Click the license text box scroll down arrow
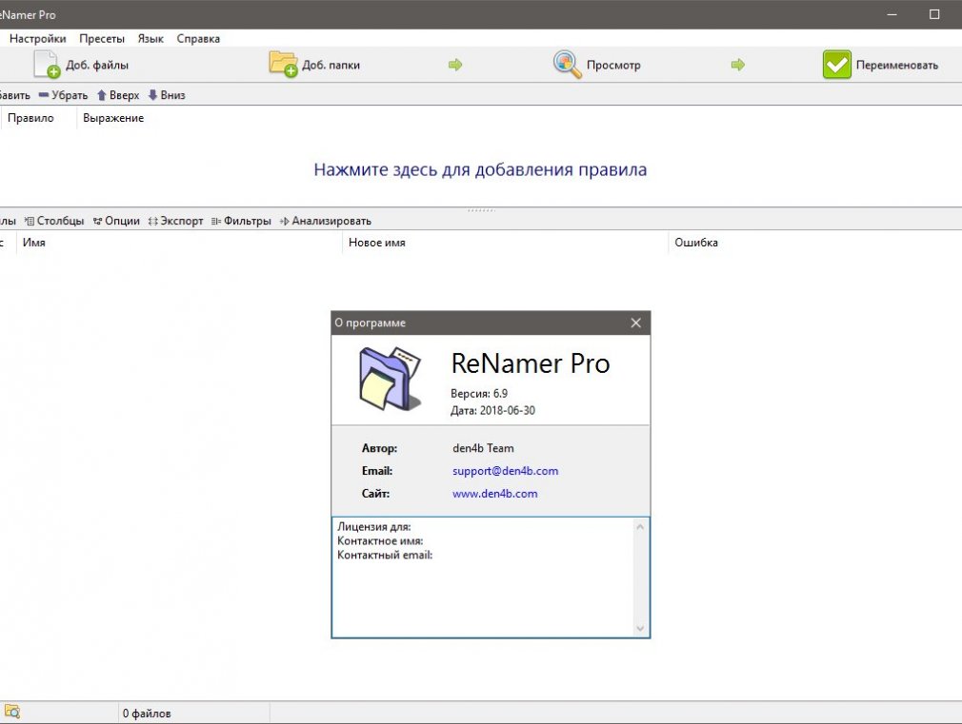Screen dimensions: 962x724 point(640,628)
